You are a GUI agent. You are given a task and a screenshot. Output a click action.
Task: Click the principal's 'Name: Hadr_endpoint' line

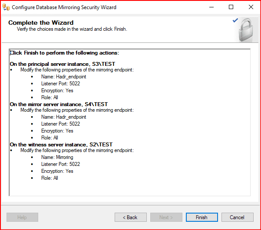pos(63,77)
